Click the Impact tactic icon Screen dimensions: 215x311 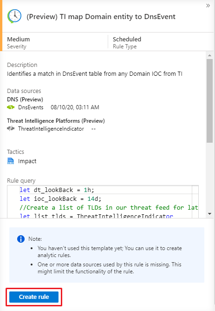11,161
